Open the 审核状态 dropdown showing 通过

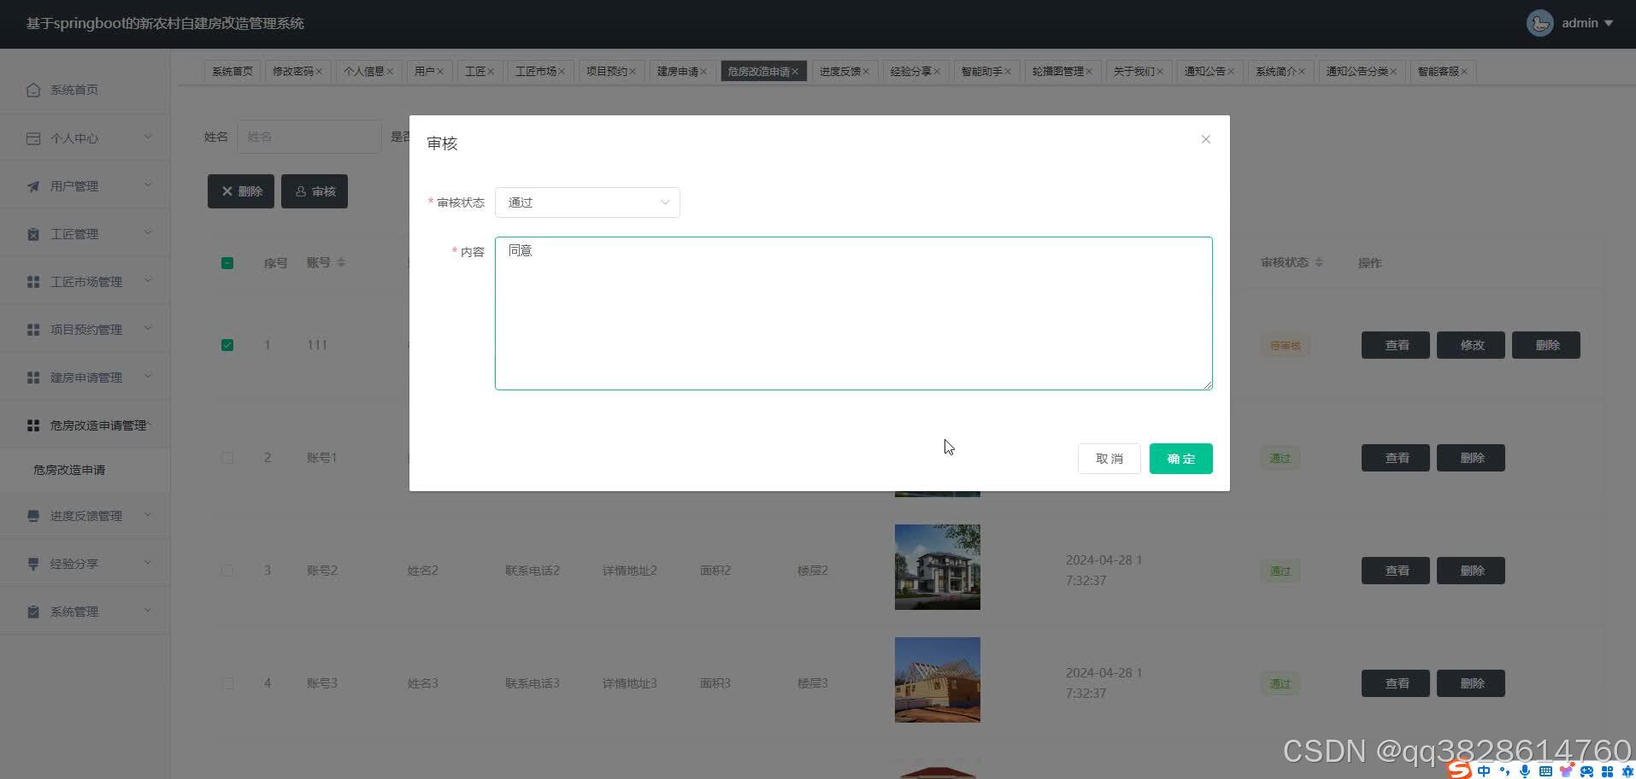587,202
